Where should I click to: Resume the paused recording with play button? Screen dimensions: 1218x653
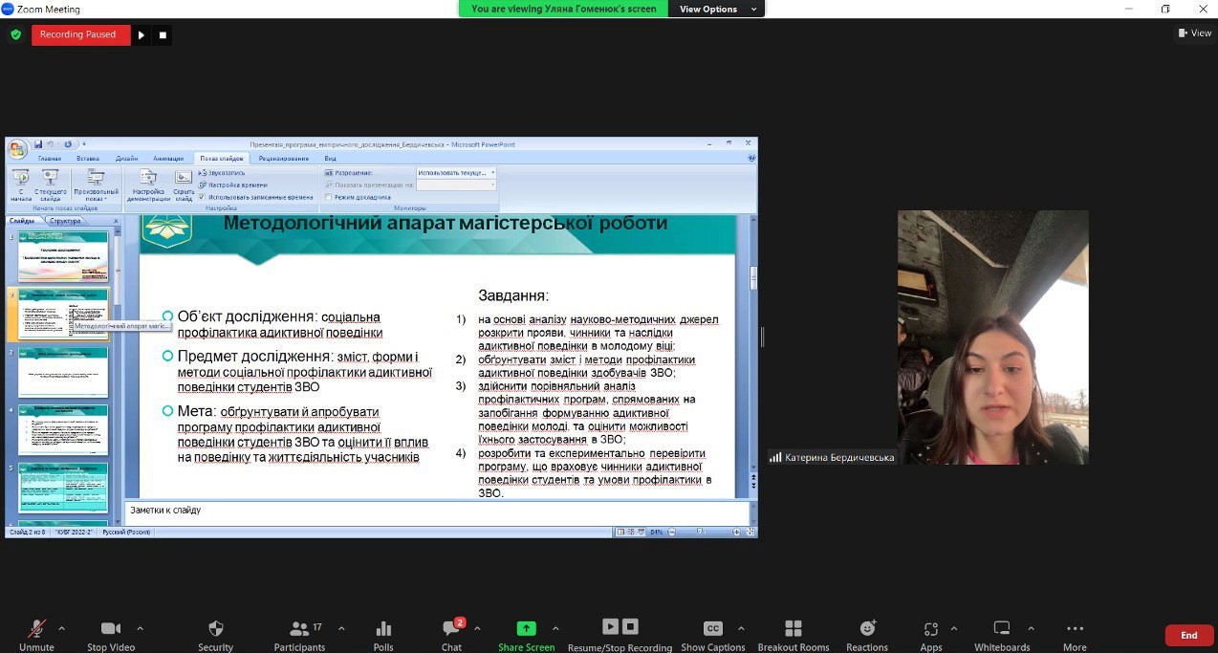coord(141,35)
